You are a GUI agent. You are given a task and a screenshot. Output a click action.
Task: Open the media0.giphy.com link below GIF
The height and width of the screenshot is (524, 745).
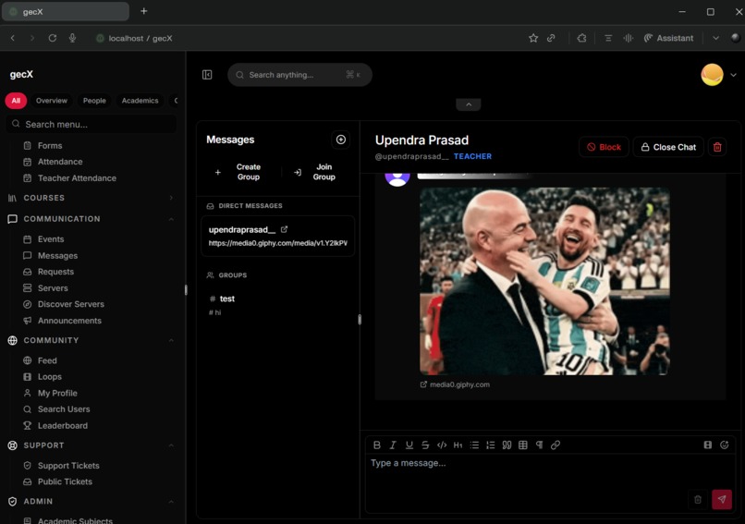click(x=455, y=384)
